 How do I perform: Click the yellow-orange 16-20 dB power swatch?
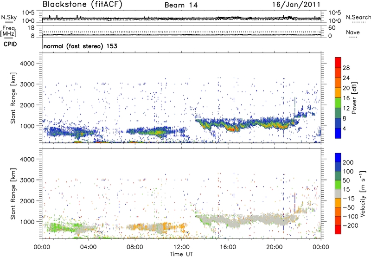[338, 92]
